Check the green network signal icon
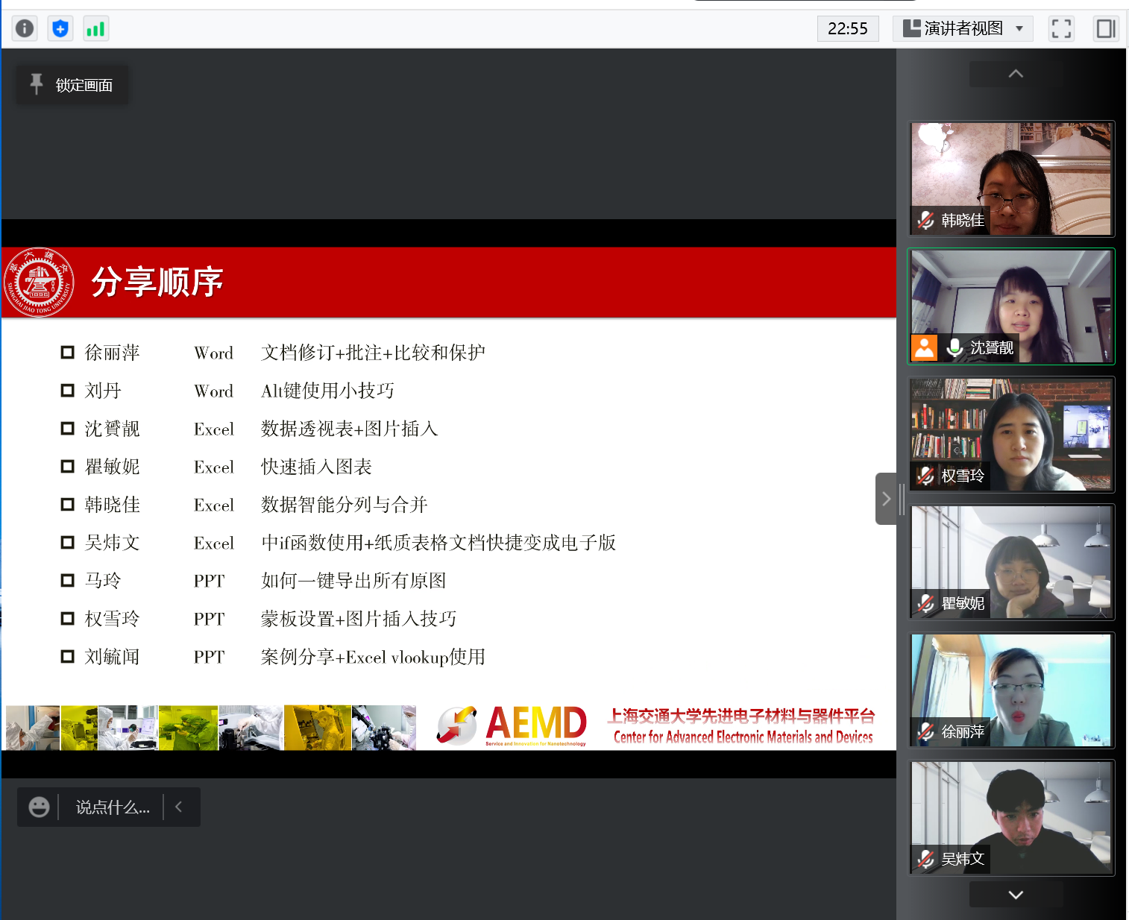The height and width of the screenshot is (920, 1129). coord(95,28)
